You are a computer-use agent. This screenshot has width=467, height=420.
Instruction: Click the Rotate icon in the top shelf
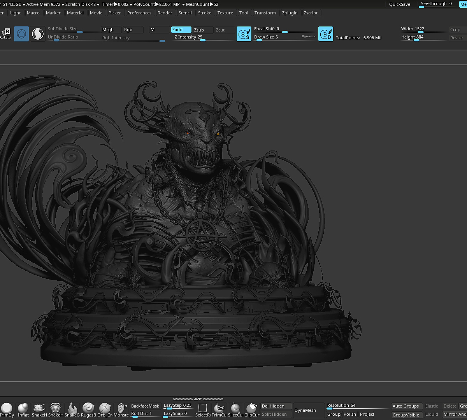coord(5,34)
